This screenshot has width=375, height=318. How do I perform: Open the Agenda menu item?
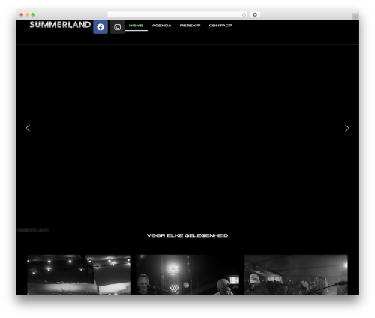pos(161,26)
